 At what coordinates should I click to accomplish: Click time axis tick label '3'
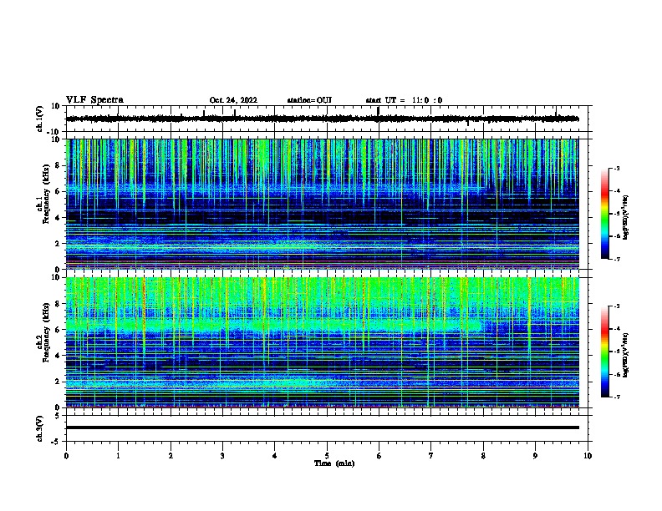coord(222,456)
